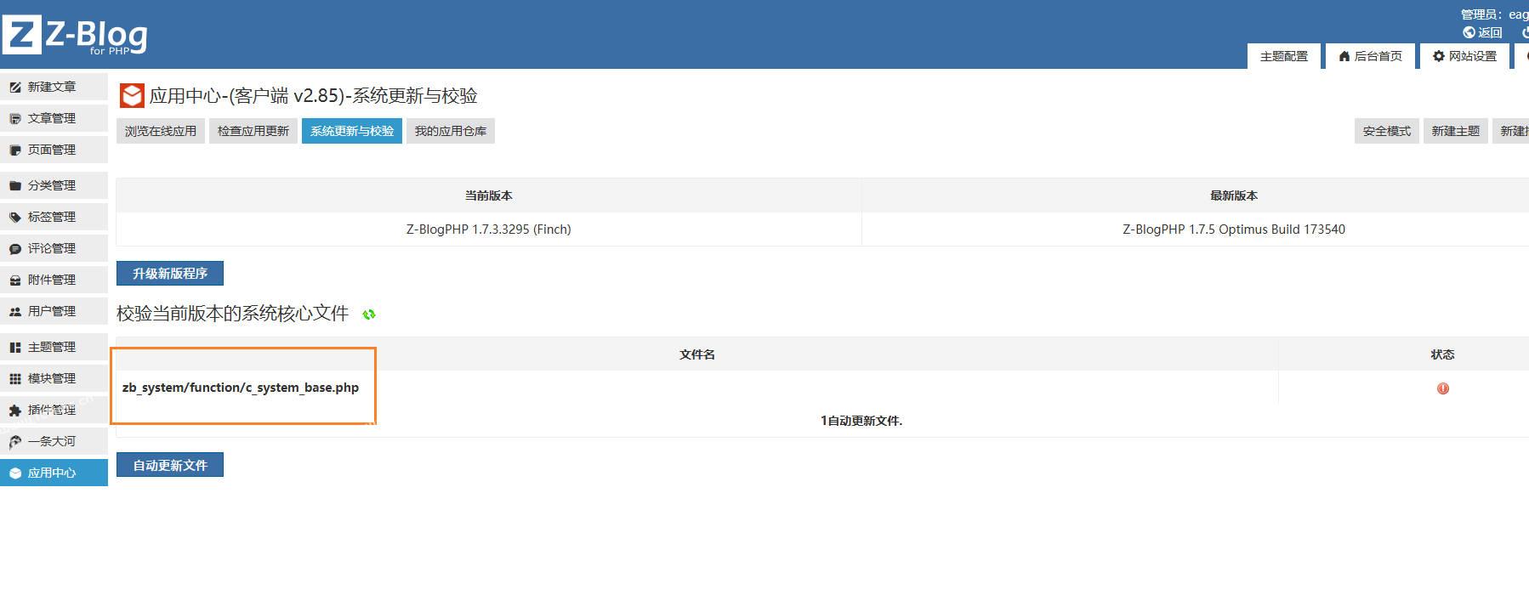Click the 主题管理 layout icon
This screenshot has width=1529, height=612.
point(15,348)
